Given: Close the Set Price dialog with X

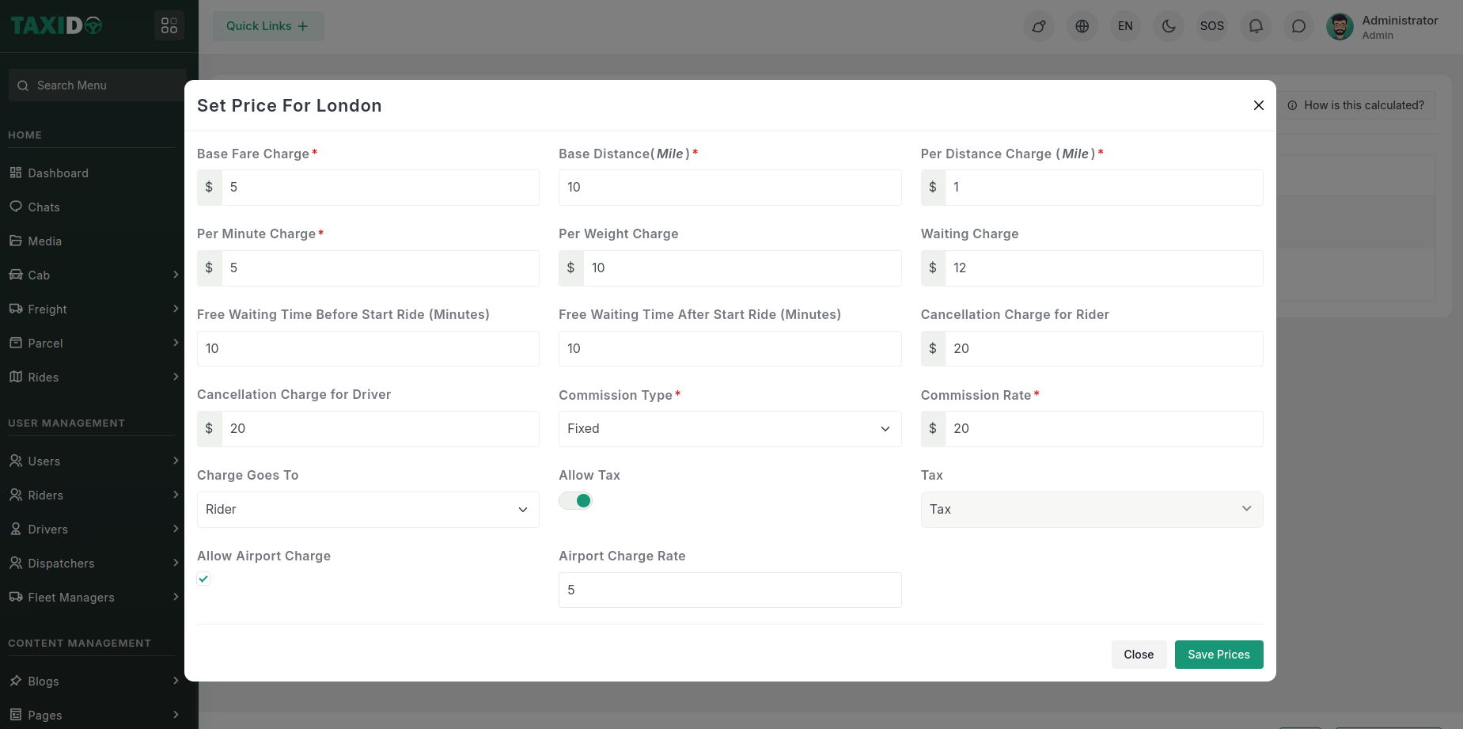Looking at the screenshot, I should (x=1258, y=105).
